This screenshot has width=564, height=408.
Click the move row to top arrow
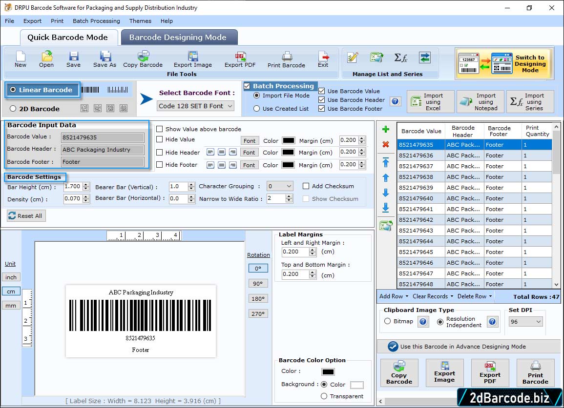(x=386, y=162)
